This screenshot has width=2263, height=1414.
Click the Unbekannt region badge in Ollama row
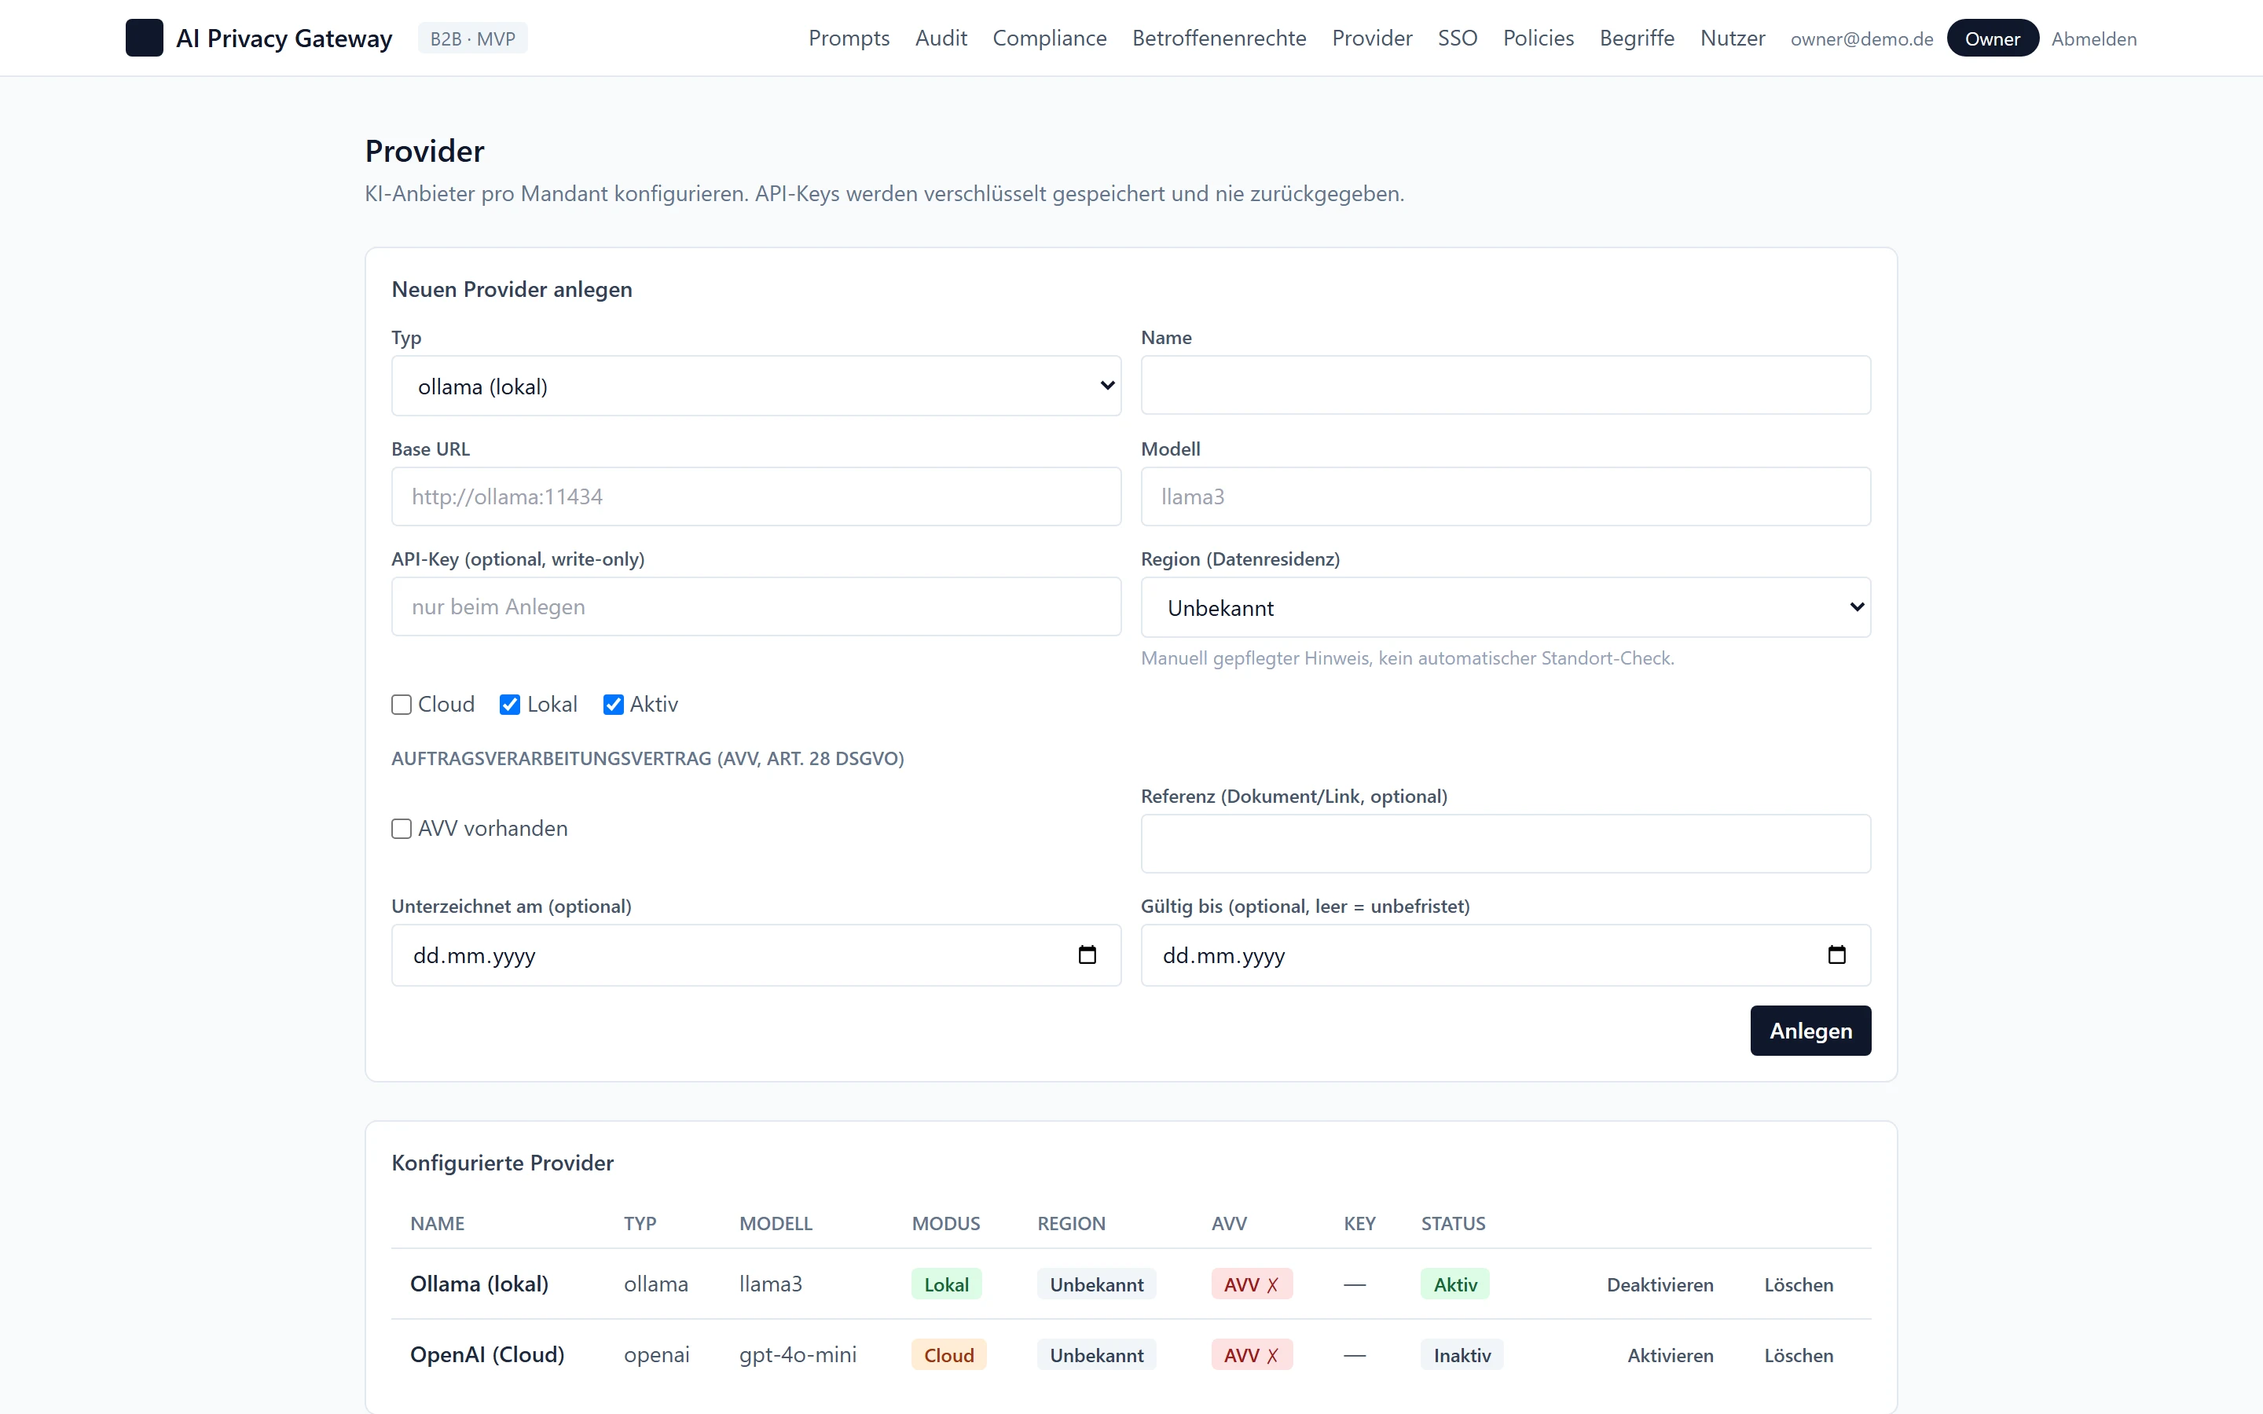point(1096,1284)
